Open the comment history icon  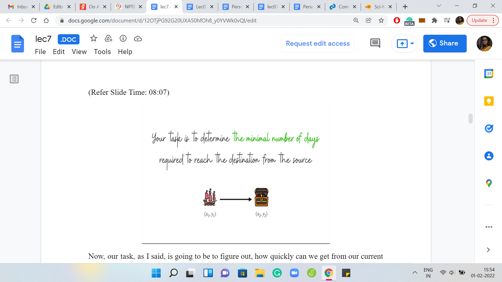tap(375, 43)
